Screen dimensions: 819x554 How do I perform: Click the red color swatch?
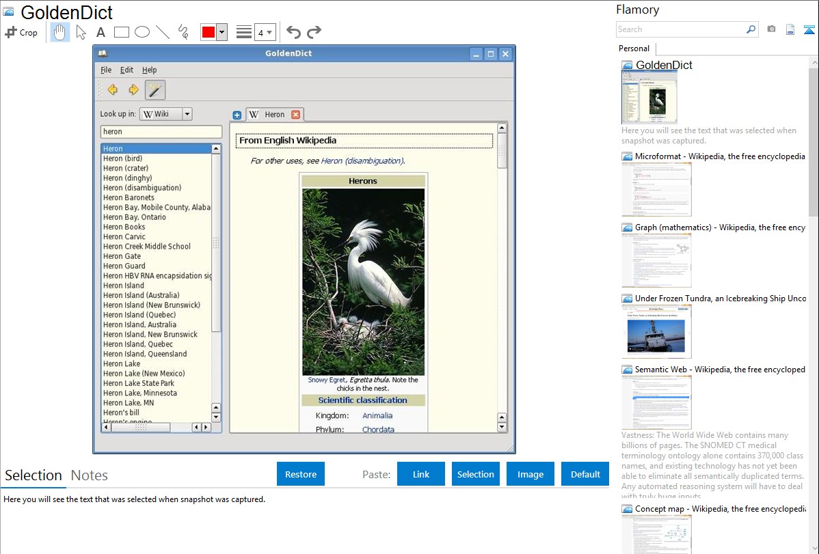209,32
